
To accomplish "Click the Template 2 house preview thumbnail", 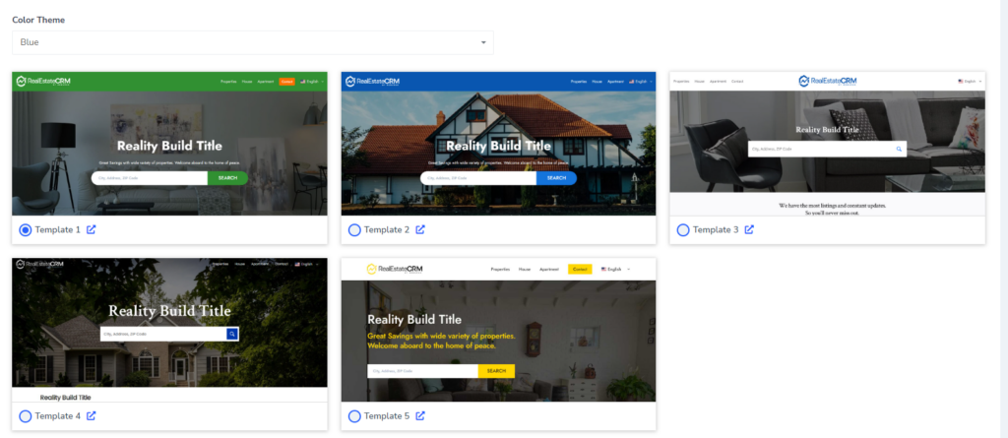I will click(x=498, y=143).
